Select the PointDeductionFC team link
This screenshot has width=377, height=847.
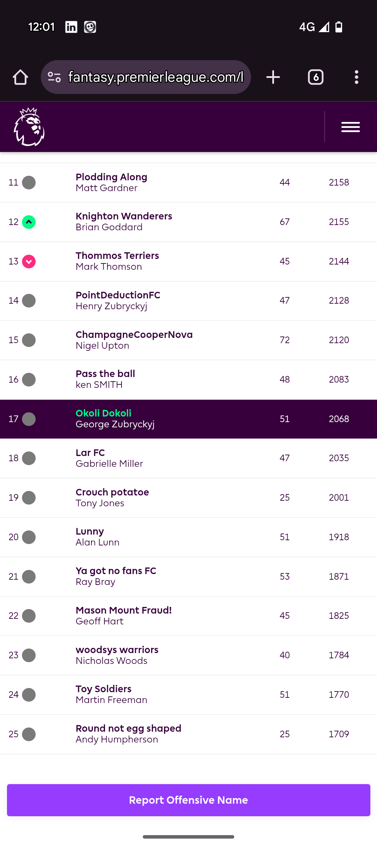(x=118, y=295)
